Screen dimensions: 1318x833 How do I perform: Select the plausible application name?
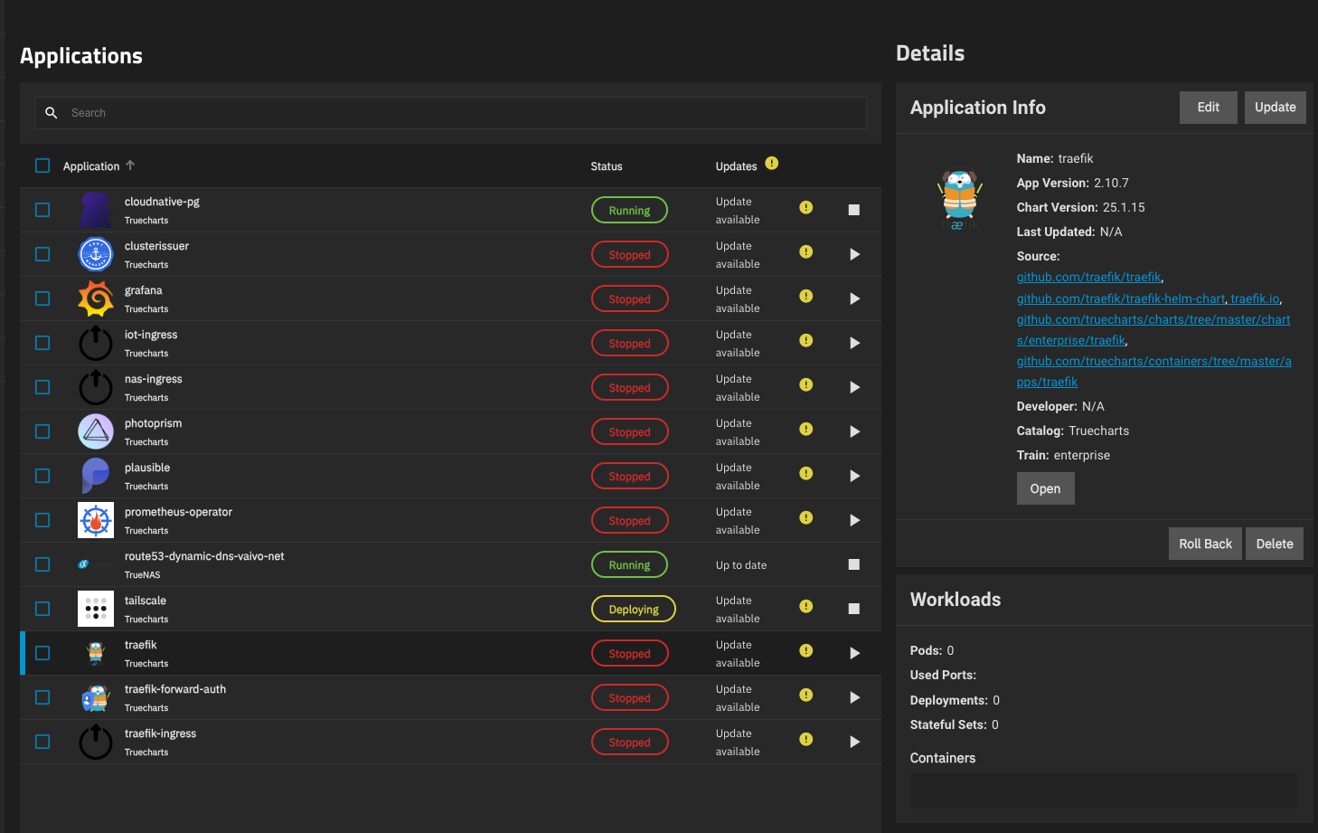[147, 468]
